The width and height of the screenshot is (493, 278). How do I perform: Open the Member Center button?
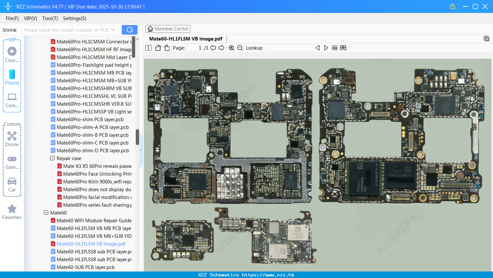point(168,29)
